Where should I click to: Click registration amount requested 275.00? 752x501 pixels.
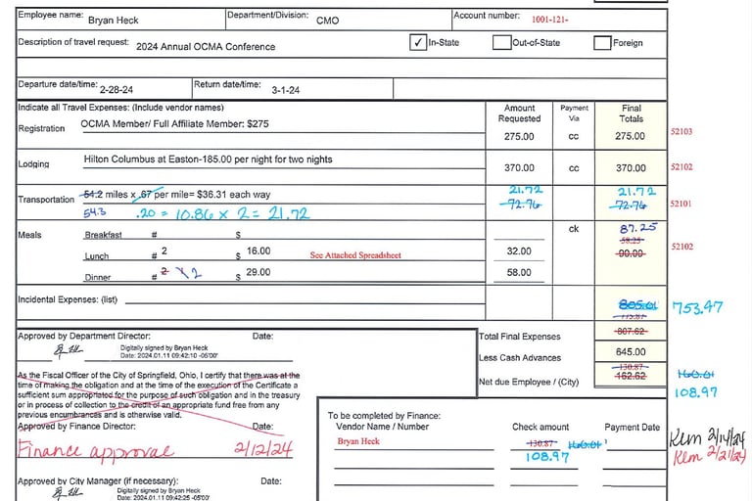pos(519,137)
